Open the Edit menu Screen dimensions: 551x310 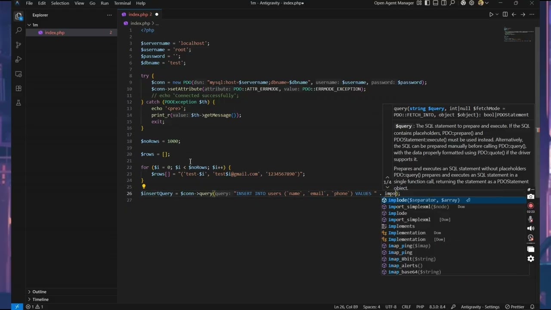[42, 3]
